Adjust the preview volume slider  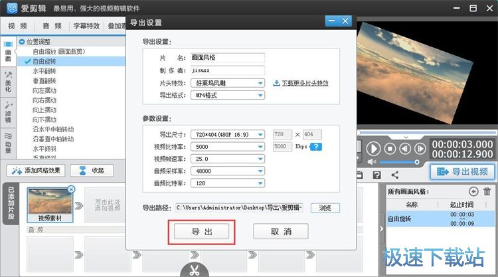398,162
